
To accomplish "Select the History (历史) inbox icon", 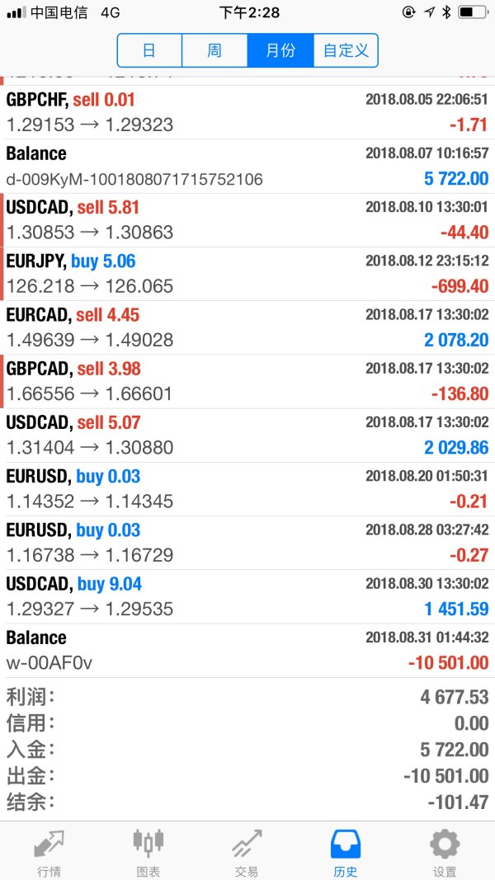I will pos(346,845).
